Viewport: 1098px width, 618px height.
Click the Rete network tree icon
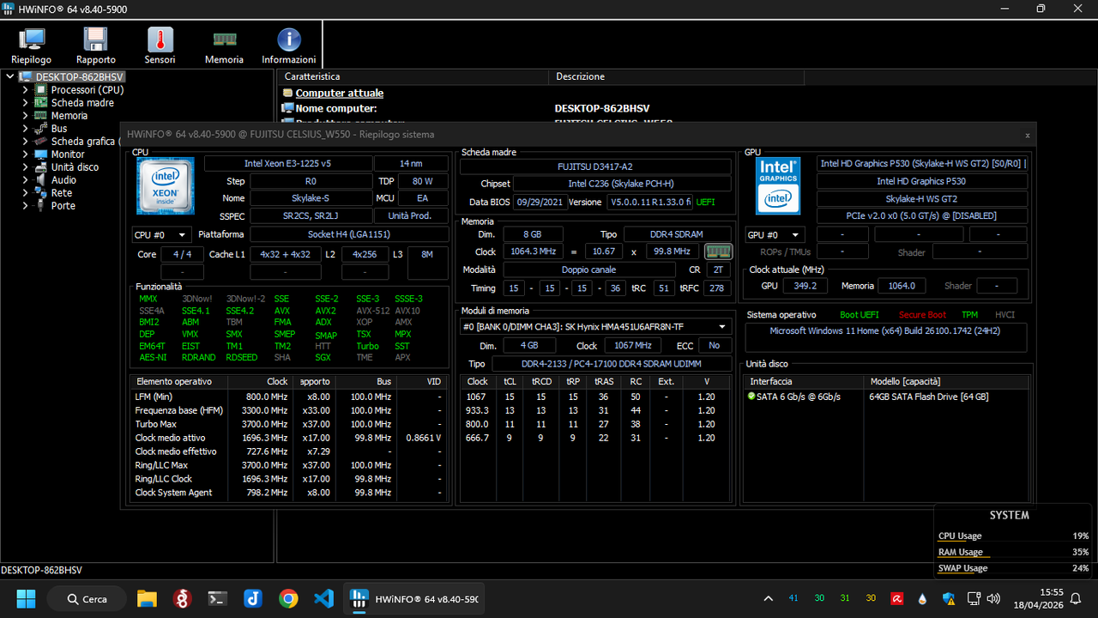pyautogui.click(x=40, y=193)
